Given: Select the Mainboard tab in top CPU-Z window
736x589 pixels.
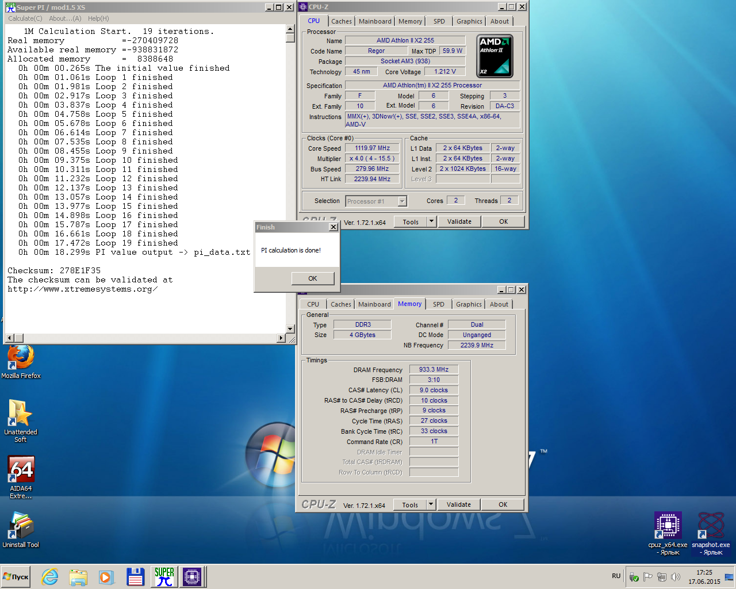Looking at the screenshot, I should point(375,21).
